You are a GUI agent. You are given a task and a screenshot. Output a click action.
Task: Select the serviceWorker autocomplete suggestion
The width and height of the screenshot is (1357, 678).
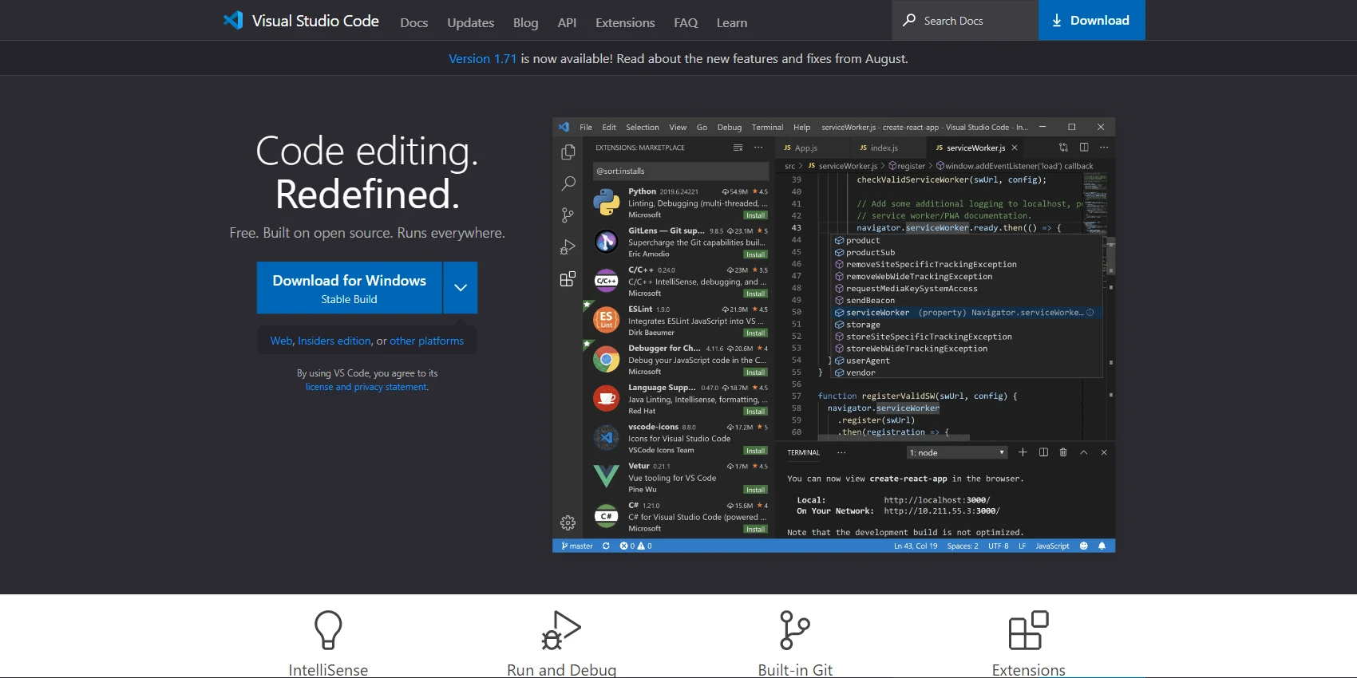(967, 313)
